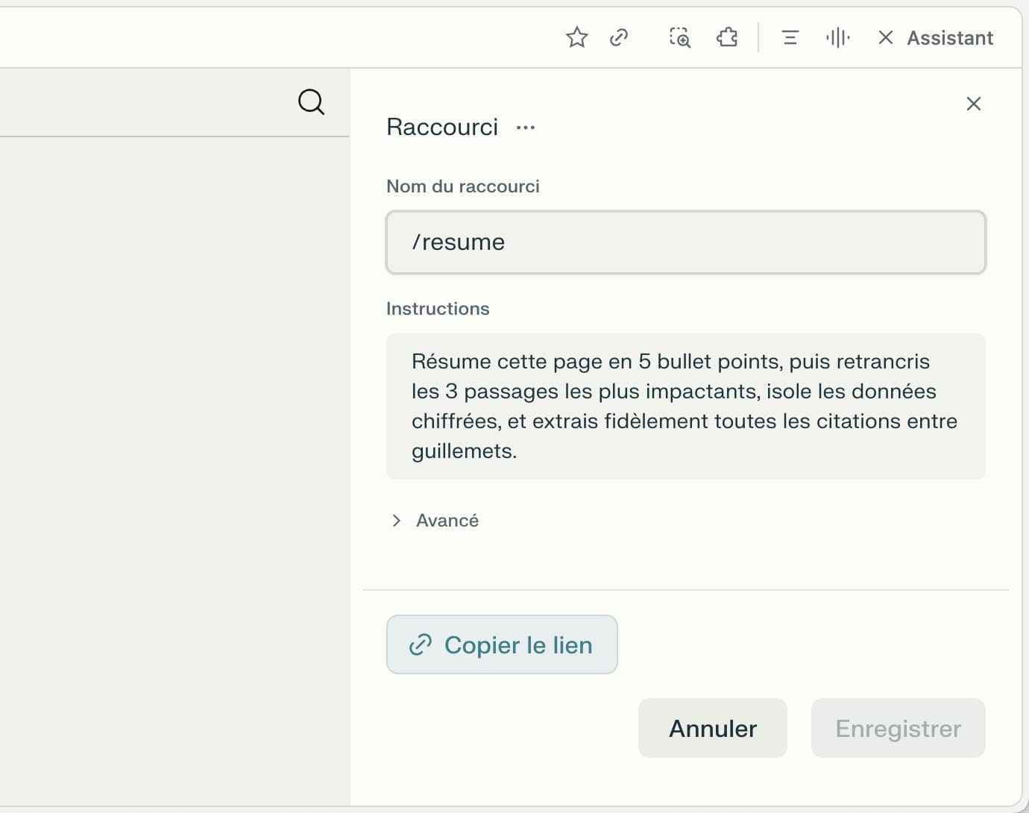The image size is (1029, 813).
Task: Click the Annuler button
Action: coord(712,728)
